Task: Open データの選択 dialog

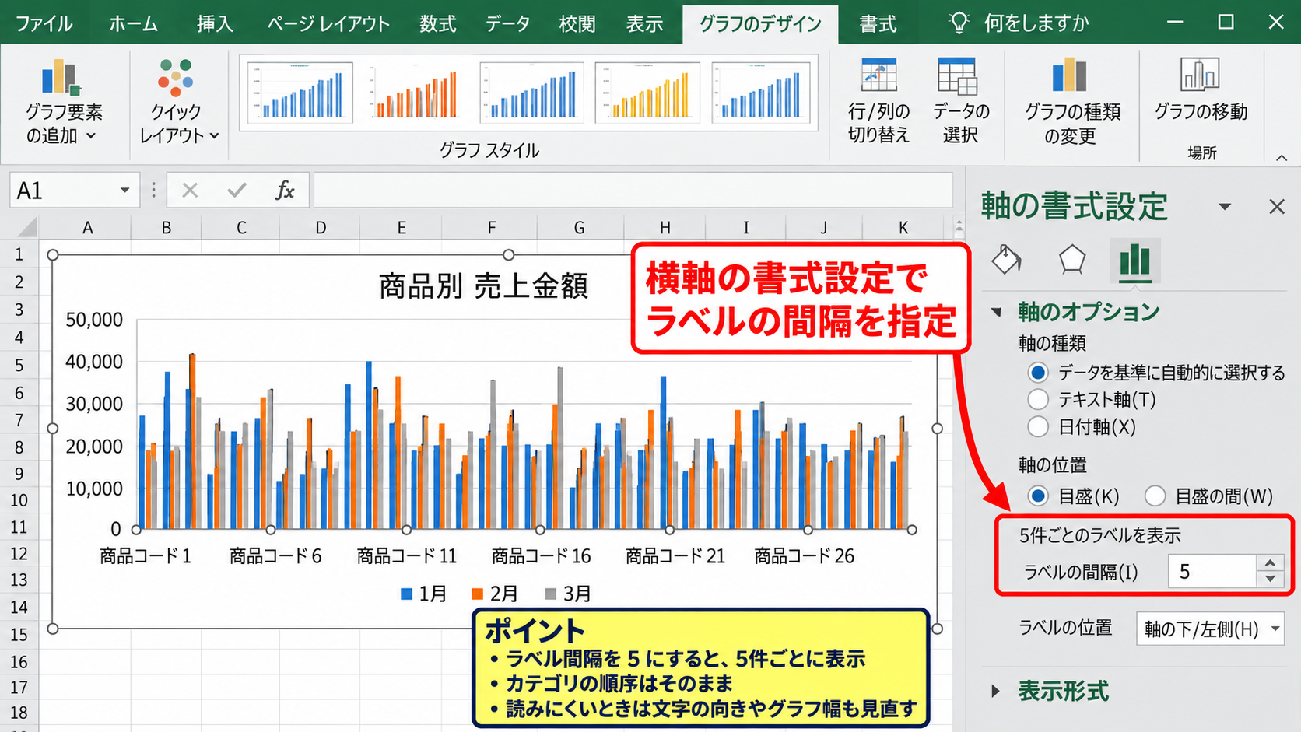Action: 960,102
